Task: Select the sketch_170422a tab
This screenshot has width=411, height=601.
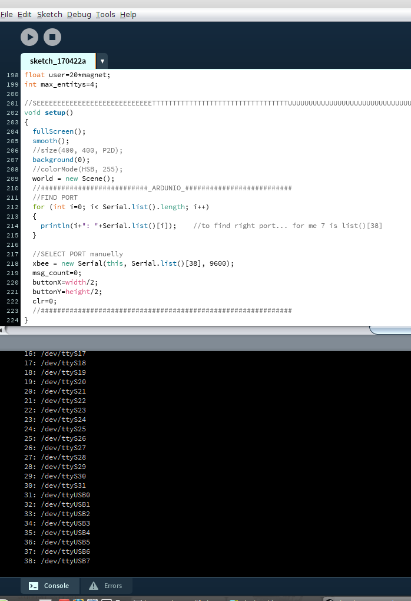Action: tap(58, 61)
